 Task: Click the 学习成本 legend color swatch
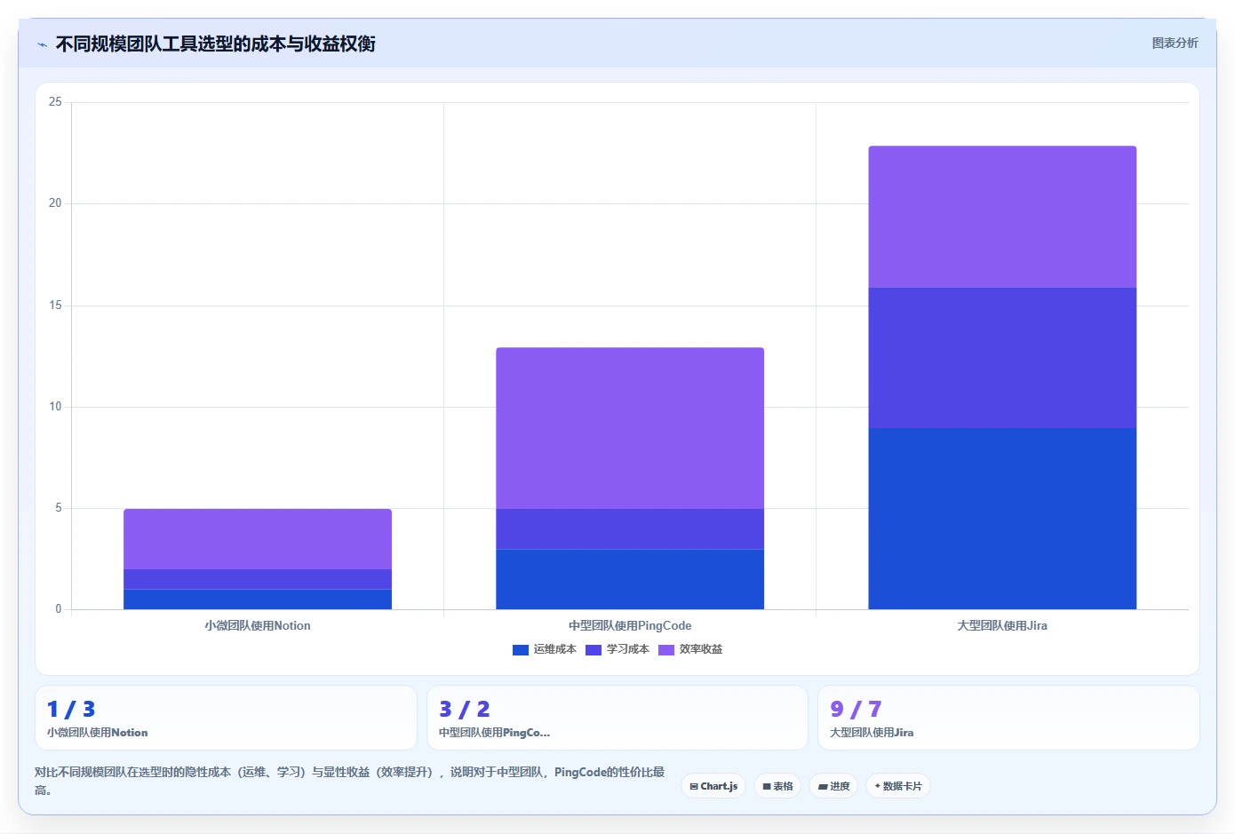pyautogui.click(x=594, y=650)
